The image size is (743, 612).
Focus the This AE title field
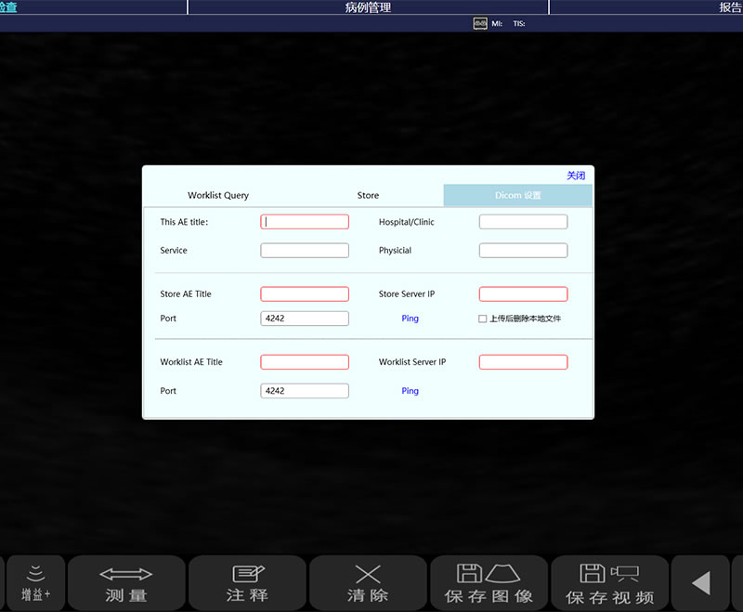(305, 222)
